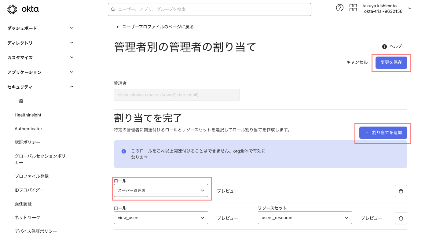The width and height of the screenshot is (440, 236).
Task: Collapse the セキュリティ sidebar section
Action: pos(40,87)
